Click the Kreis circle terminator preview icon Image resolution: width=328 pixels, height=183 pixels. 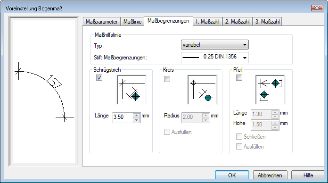(203, 90)
